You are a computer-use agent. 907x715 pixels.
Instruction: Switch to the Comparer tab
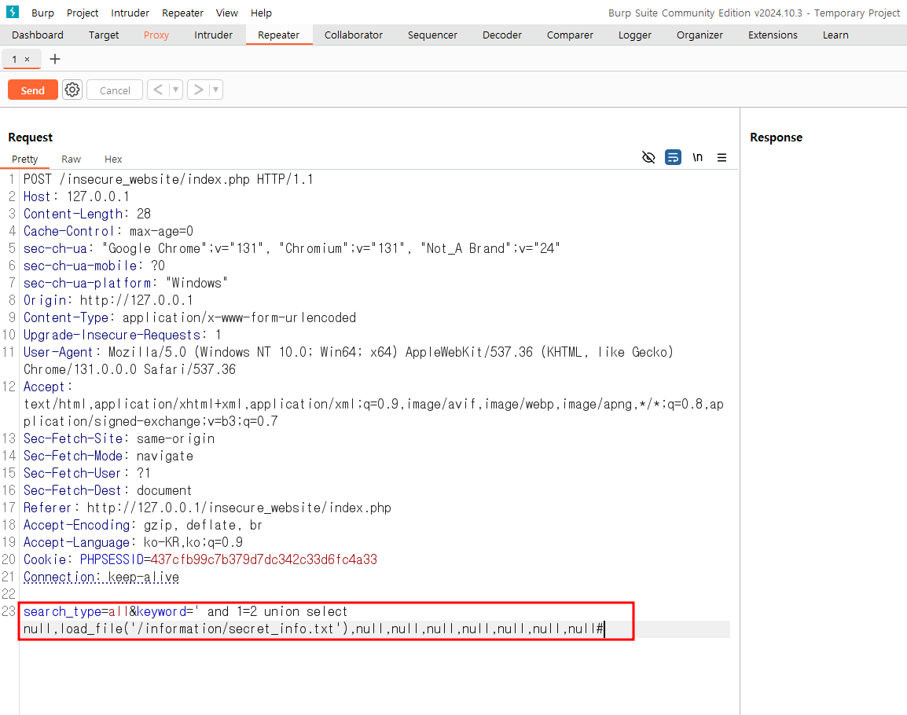click(570, 35)
